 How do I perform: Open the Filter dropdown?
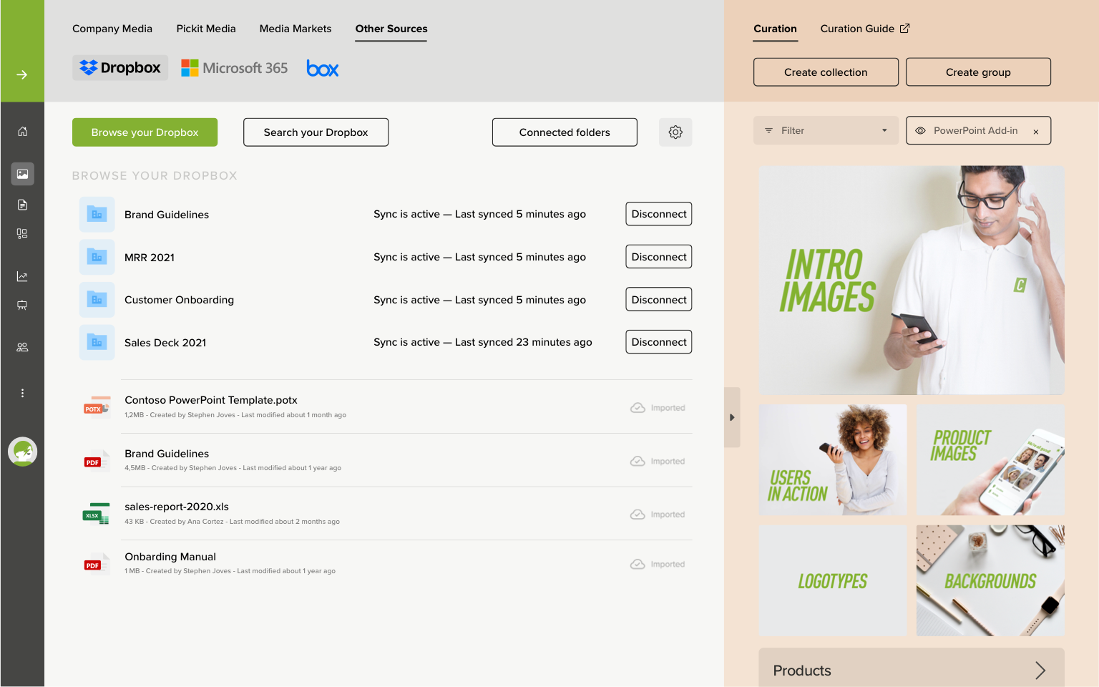click(825, 131)
